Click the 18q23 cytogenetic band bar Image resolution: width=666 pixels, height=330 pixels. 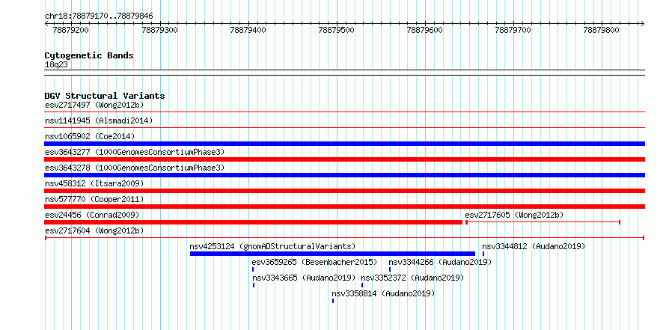coord(345,73)
